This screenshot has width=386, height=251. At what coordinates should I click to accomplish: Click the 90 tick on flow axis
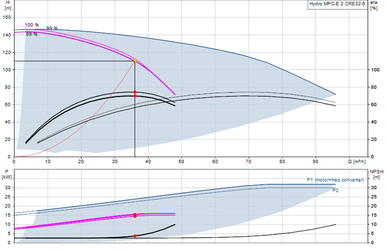coord(316,162)
